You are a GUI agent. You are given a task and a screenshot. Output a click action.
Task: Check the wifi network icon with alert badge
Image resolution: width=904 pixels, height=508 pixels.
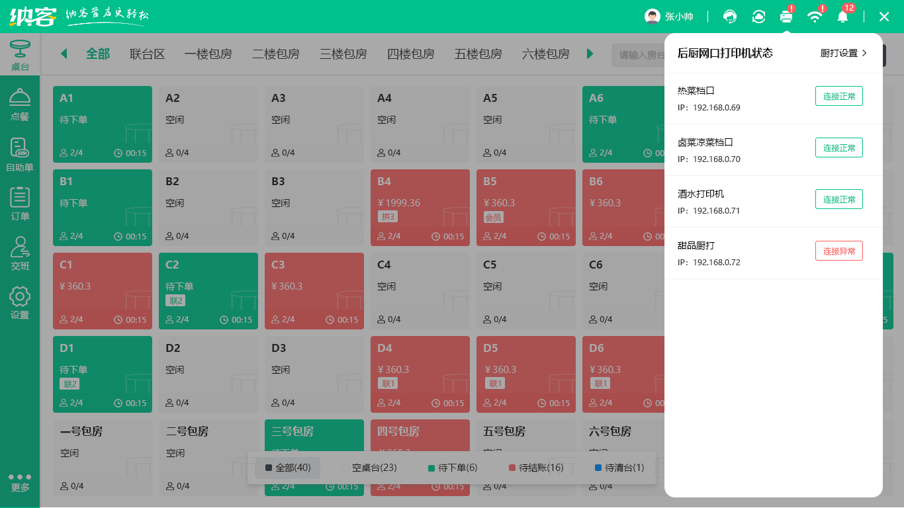pyautogui.click(x=815, y=17)
